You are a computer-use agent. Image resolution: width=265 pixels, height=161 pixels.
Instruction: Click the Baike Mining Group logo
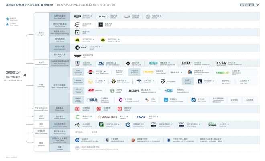90,72
